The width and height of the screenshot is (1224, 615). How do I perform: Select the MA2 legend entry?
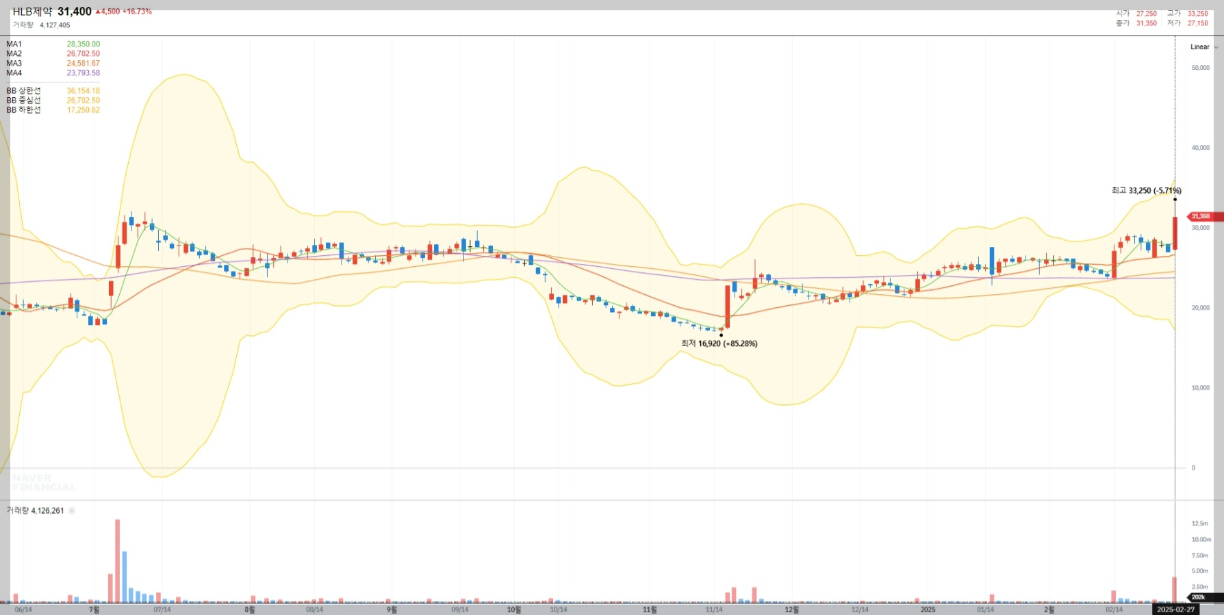14,54
